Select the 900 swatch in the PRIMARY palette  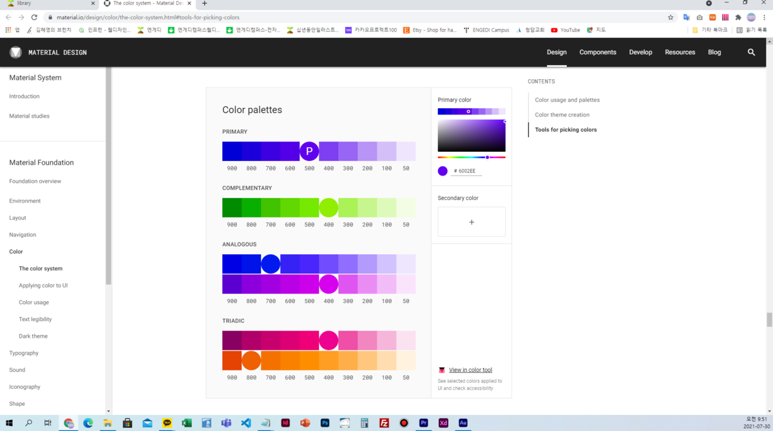coord(232,151)
